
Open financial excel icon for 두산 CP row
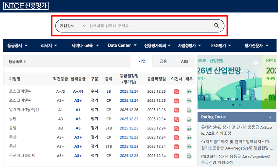pyautogui.click(x=189, y=137)
